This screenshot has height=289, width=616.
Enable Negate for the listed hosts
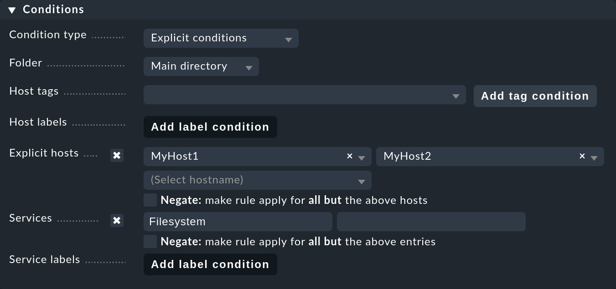click(150, 200)
